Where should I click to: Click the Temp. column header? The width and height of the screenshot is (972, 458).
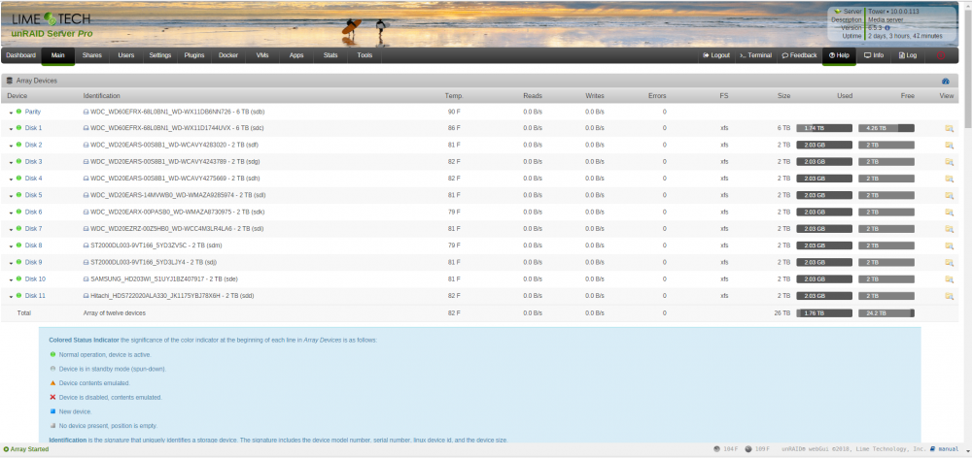pos(454,95)
